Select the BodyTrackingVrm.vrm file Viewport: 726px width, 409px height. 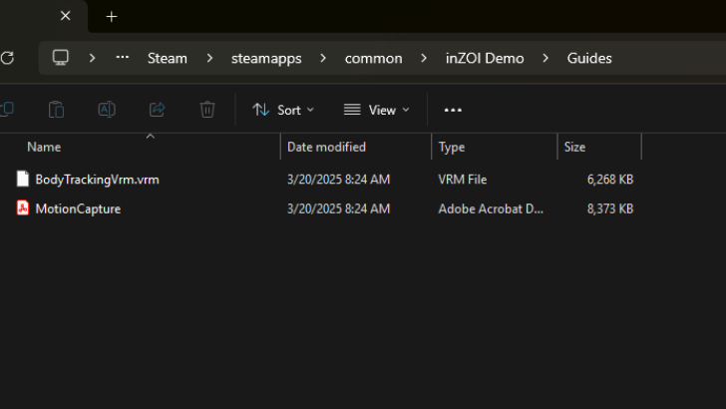click(98, 180)
